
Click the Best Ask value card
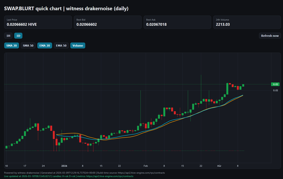pyautogui.click(x=177, y=22)
